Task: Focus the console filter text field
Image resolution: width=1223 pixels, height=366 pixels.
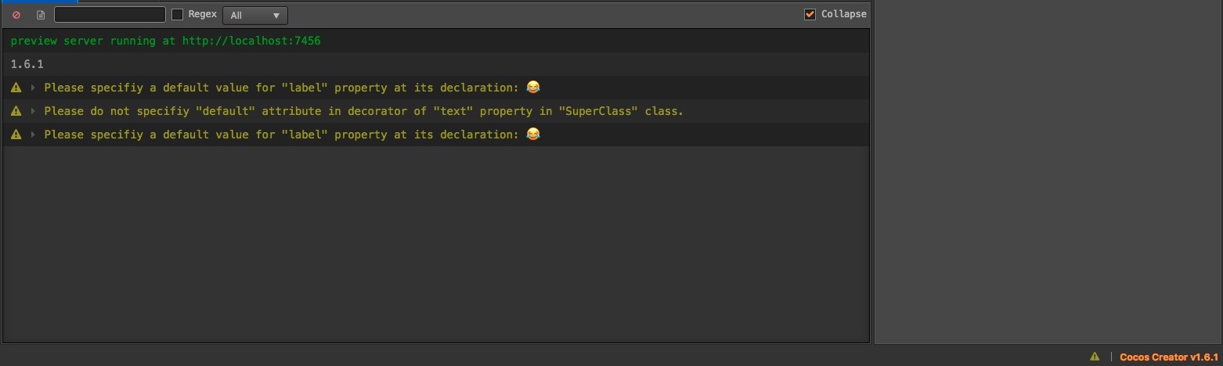Action: 110,14
